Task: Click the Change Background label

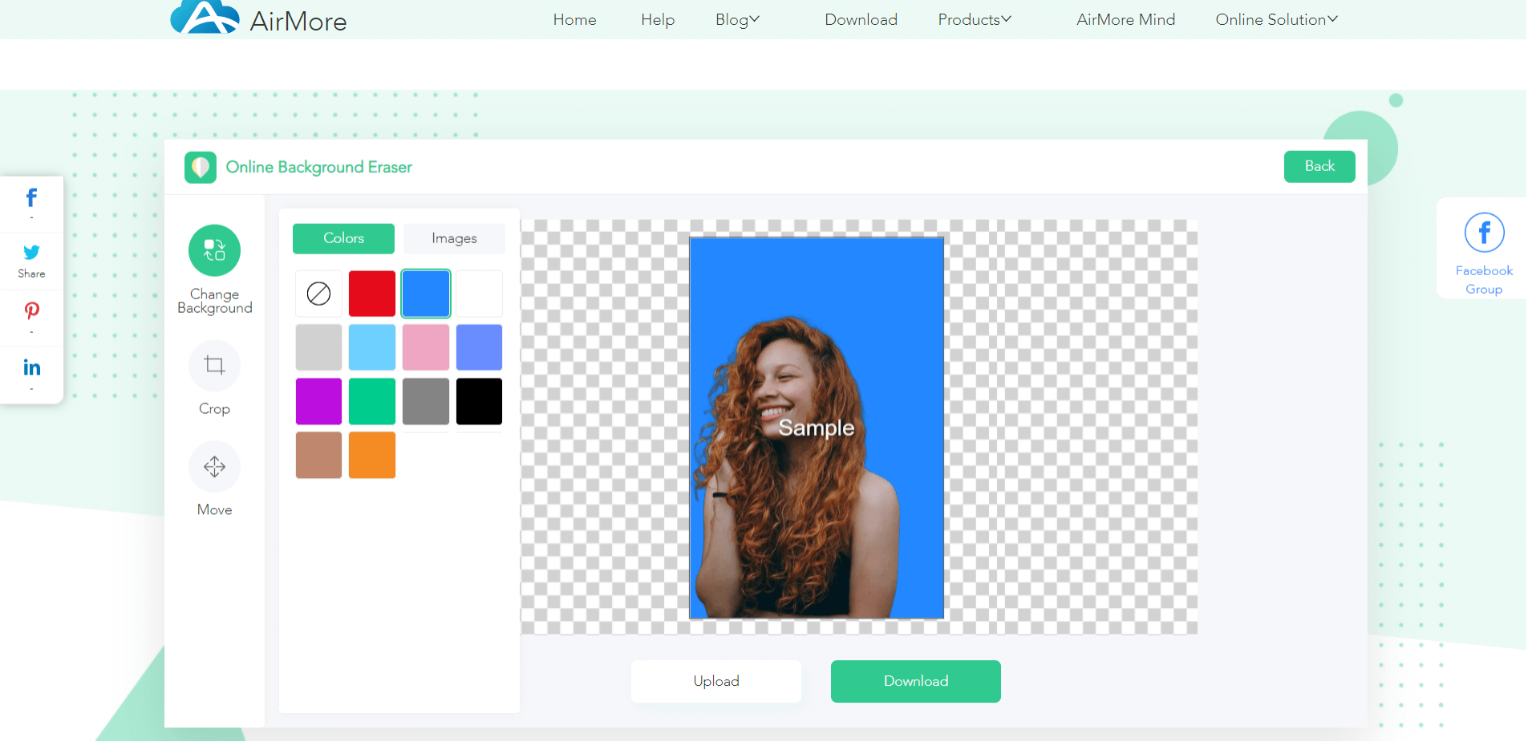Action: tap(214, 301)
